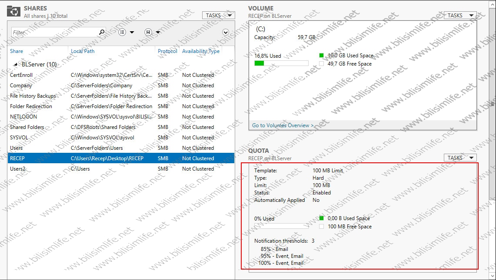Select the NETLOGON share row

[121, 117]
